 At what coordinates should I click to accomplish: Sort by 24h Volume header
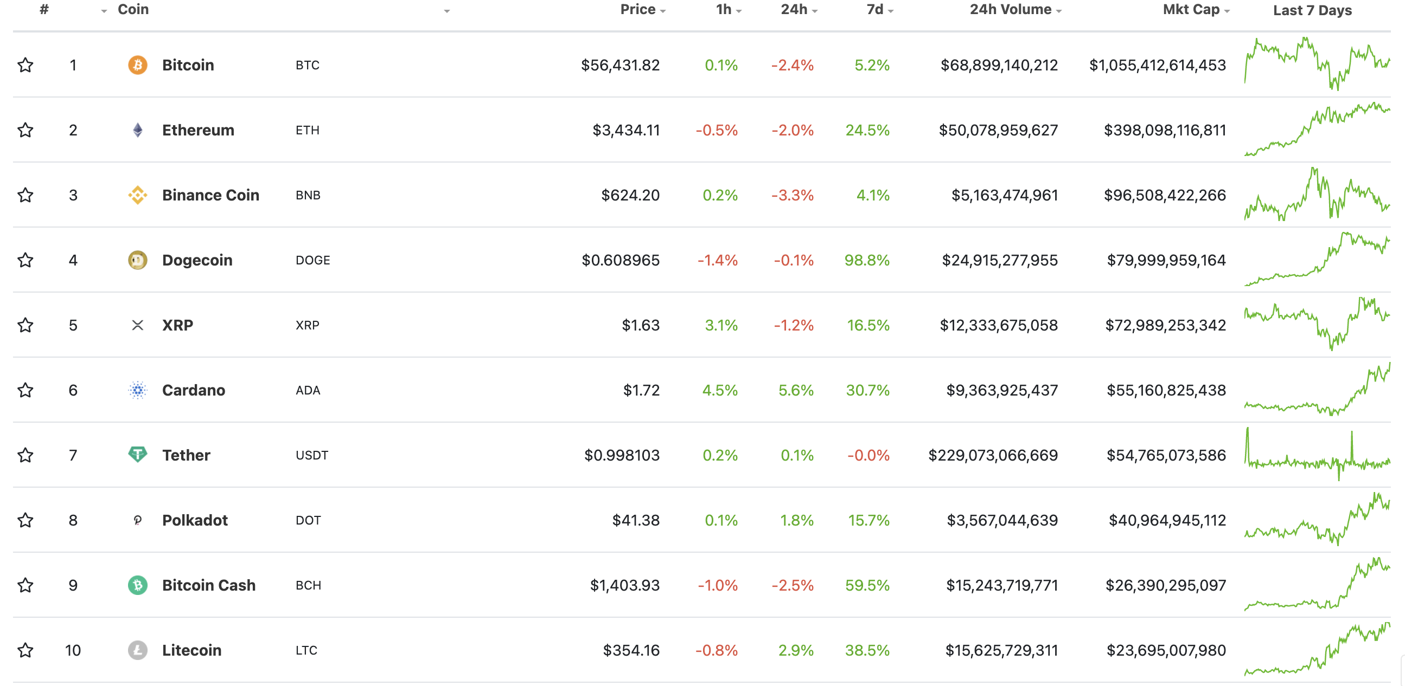[1015, 10]
